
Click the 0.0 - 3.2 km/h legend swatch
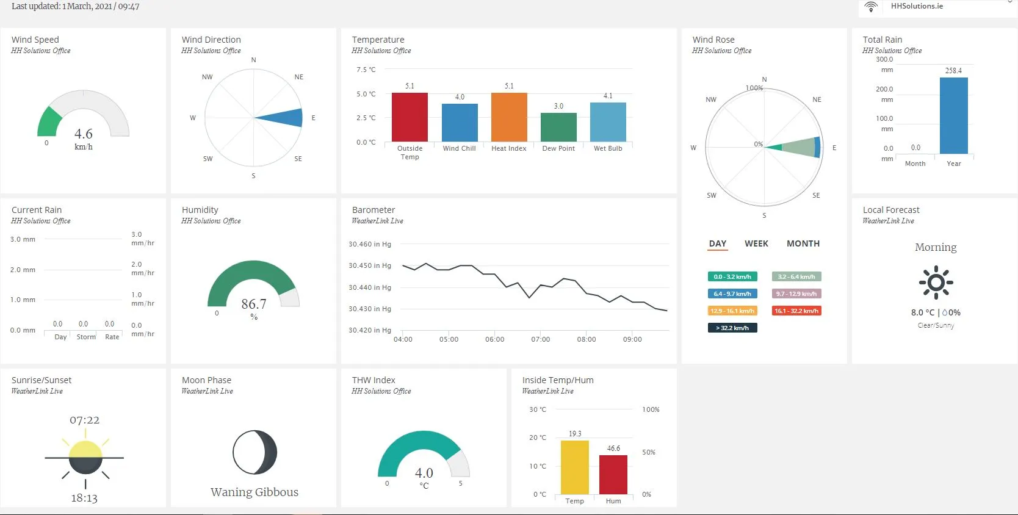[732, 276]
